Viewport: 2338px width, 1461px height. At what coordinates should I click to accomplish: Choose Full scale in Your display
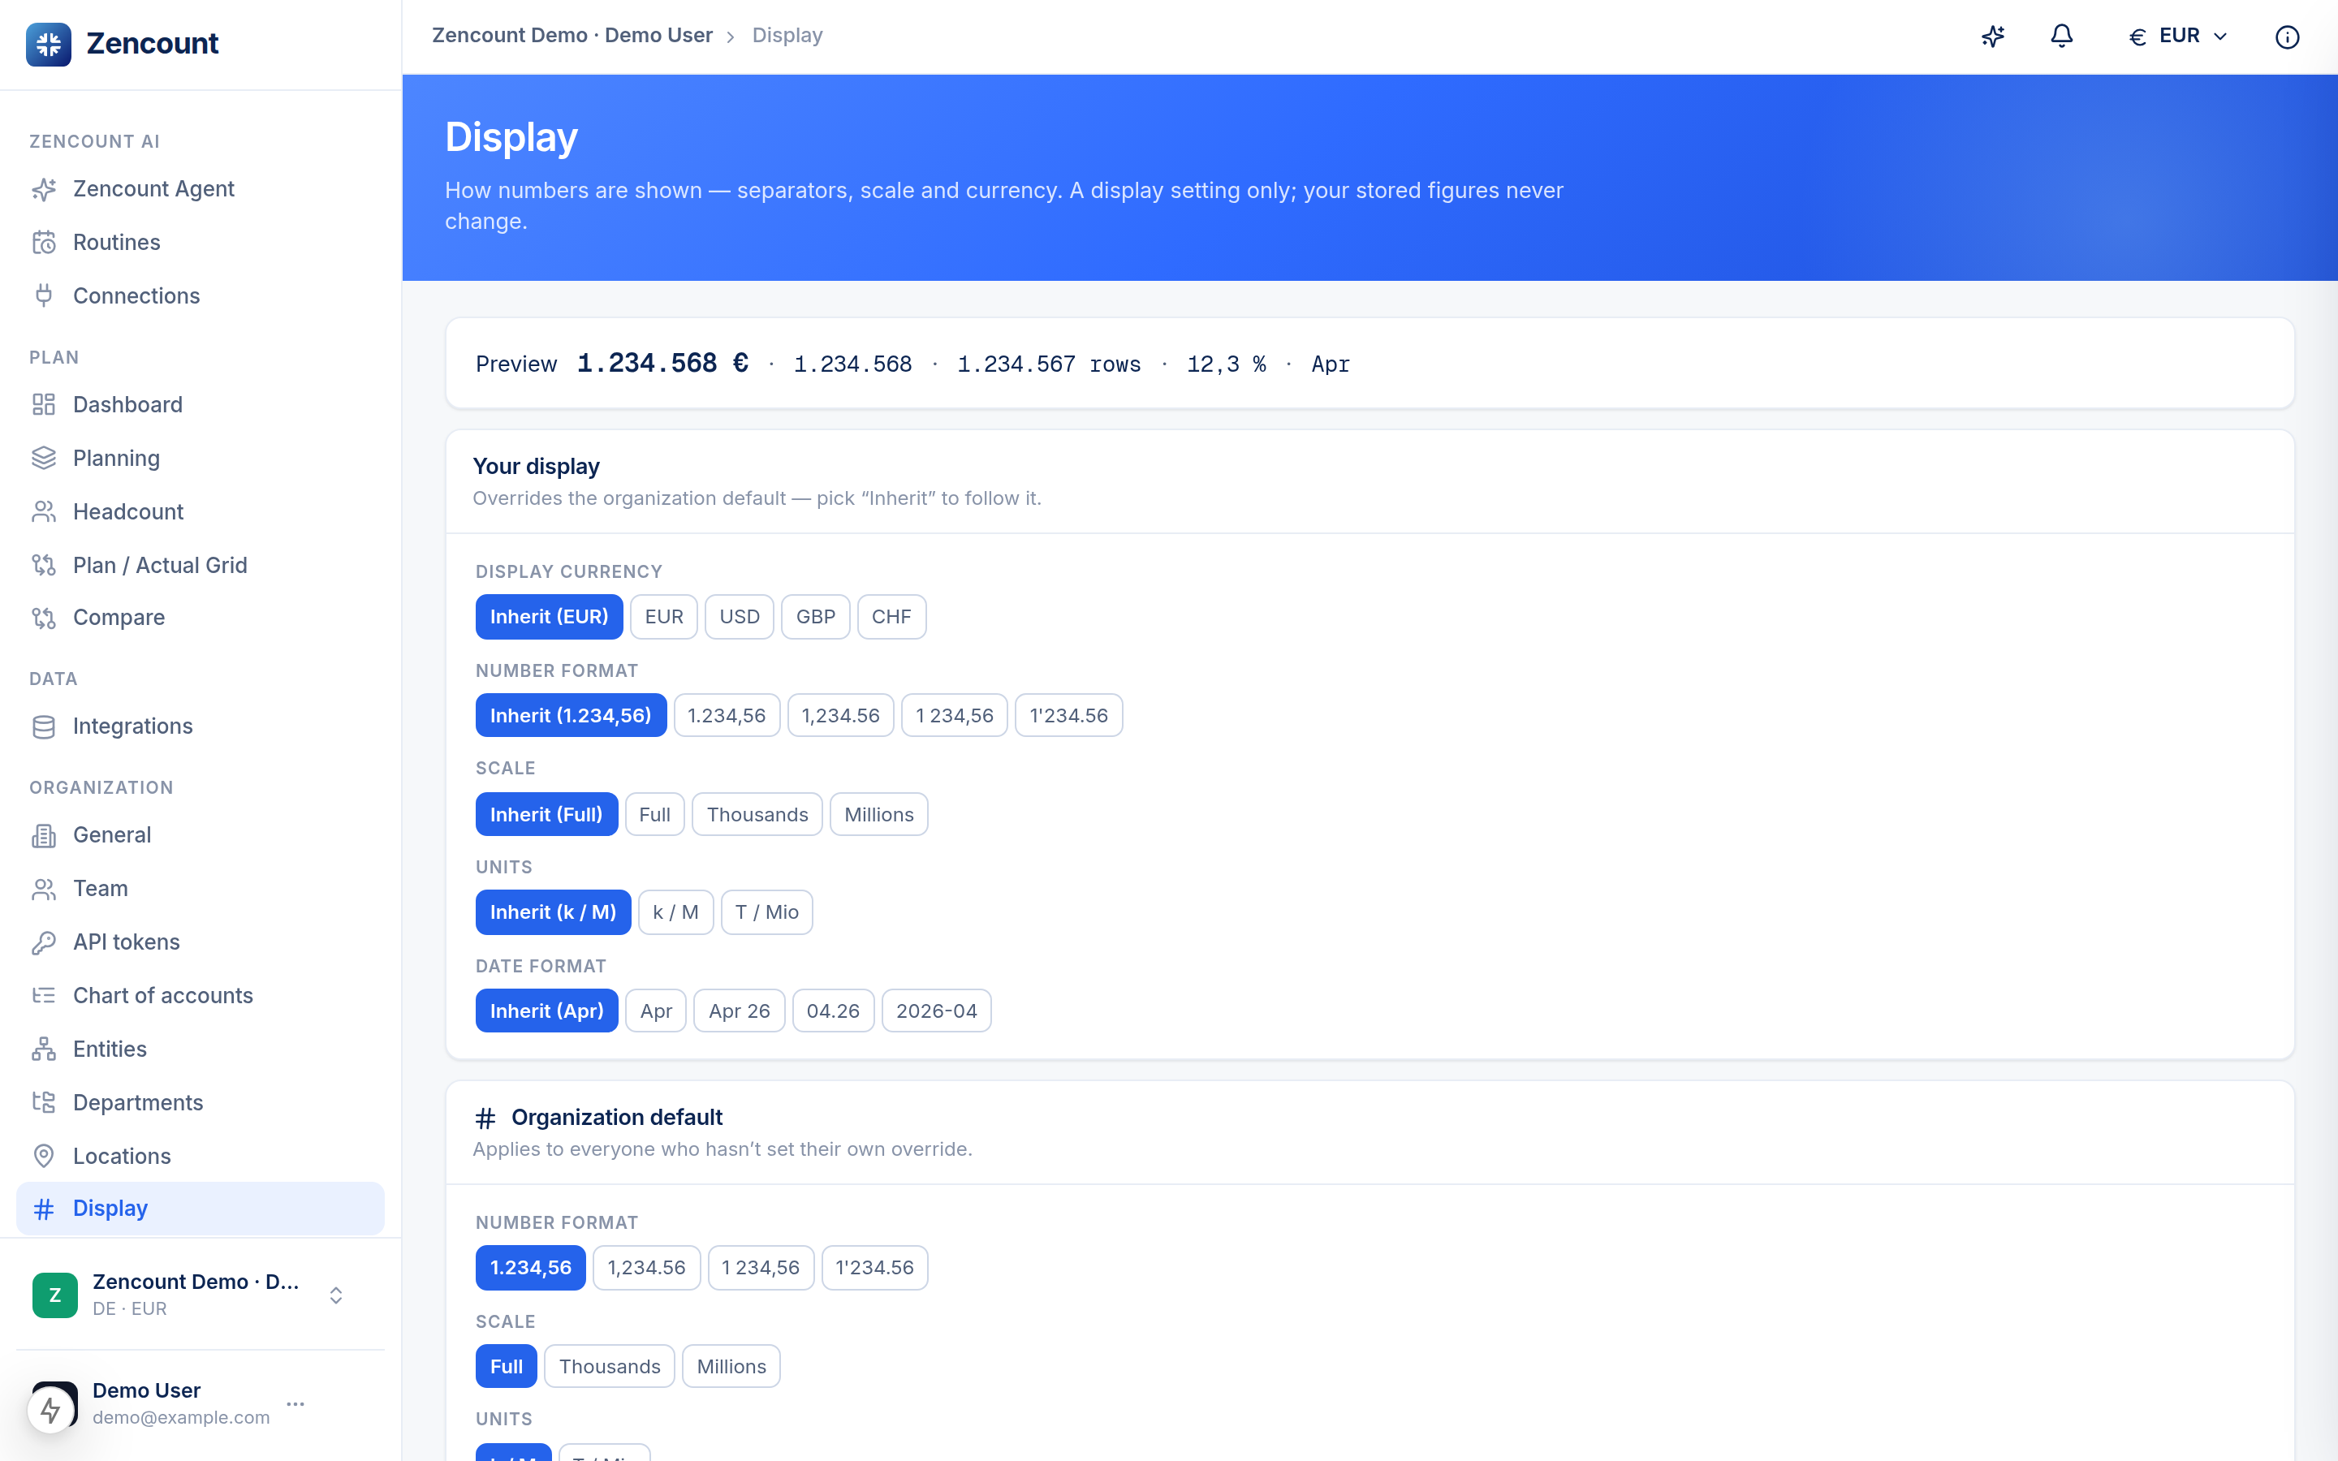coord(654,815)
